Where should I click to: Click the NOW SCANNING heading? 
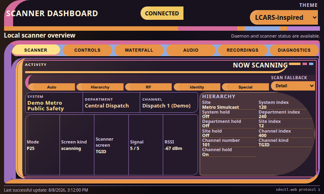coord(260,65)
